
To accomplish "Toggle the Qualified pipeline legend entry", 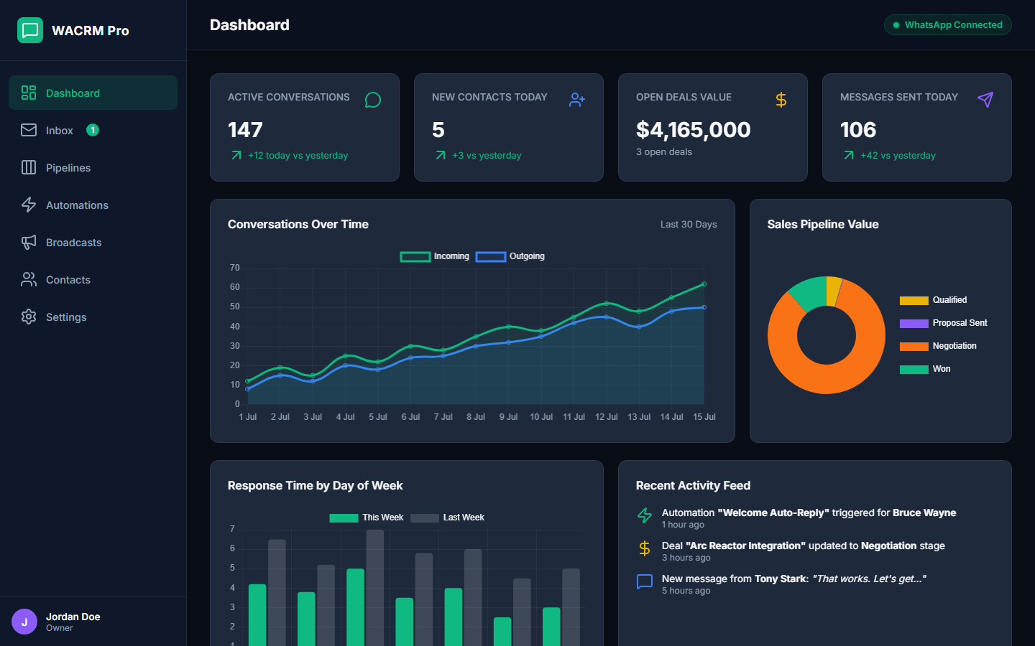I will [933, 300].
